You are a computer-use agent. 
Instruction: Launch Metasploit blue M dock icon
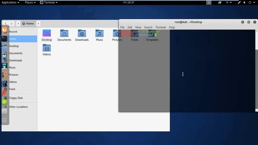(x=4, y=57)
